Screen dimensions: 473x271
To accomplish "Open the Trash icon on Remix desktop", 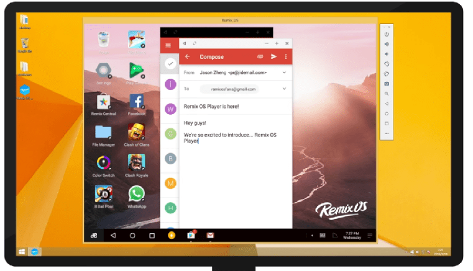I will pyautogui.click(x=103, y=43).
